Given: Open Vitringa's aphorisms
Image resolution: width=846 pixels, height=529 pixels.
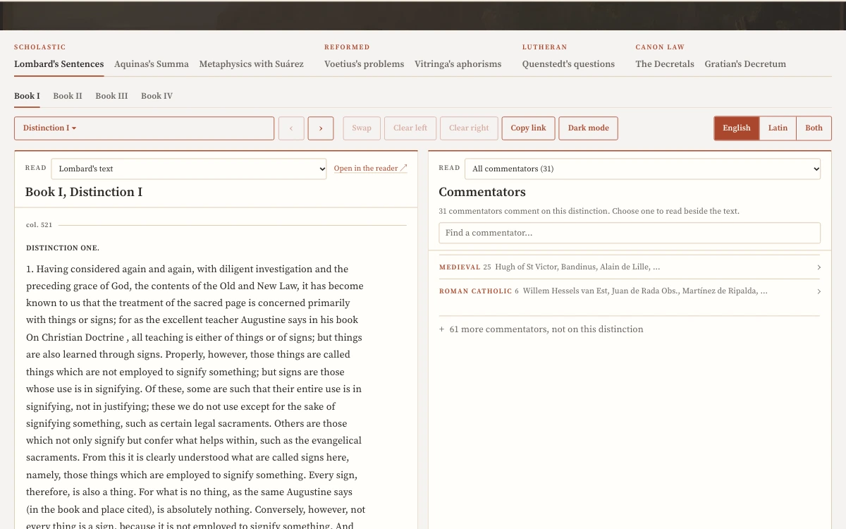Looking at the screenshot, I should 458,64.
